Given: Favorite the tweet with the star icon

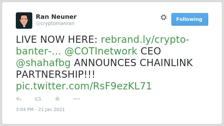Looking at the screenshot, I should (57, 99).
